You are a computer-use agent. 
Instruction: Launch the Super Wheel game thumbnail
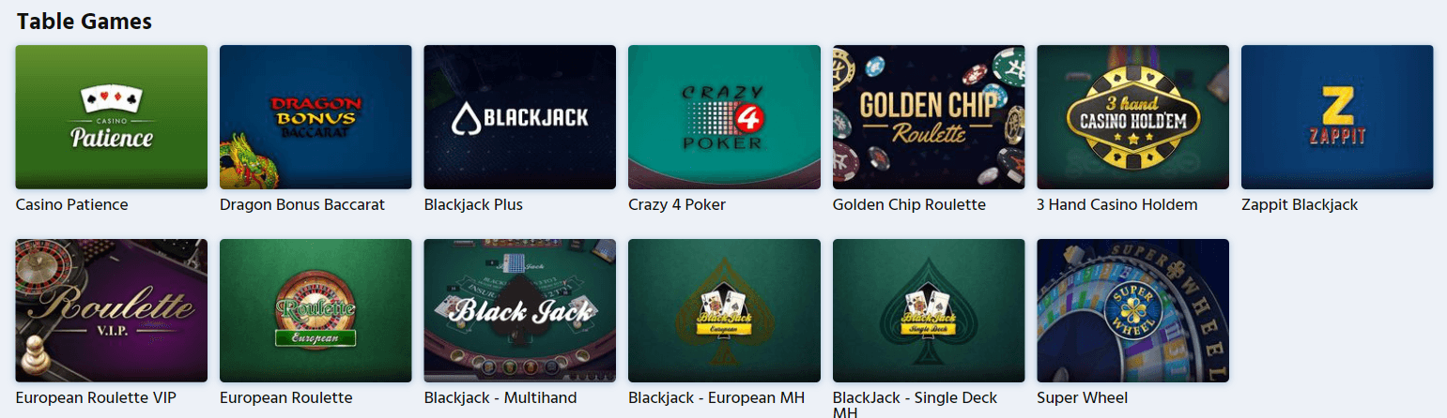(x=1132, y=310)
